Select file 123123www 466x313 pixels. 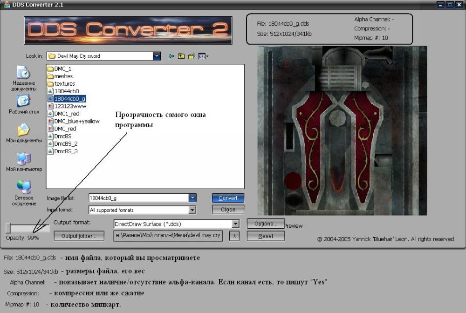pos(67,106)
